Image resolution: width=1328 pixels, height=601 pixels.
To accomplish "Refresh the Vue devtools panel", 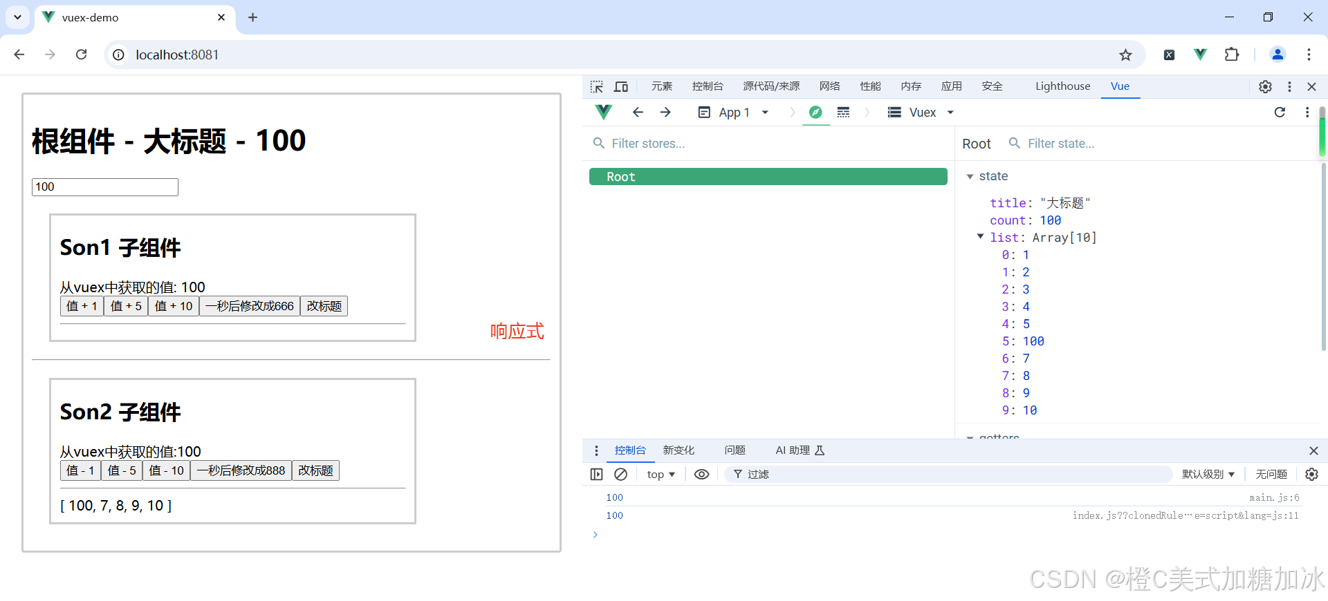I will click(1280, 112).
